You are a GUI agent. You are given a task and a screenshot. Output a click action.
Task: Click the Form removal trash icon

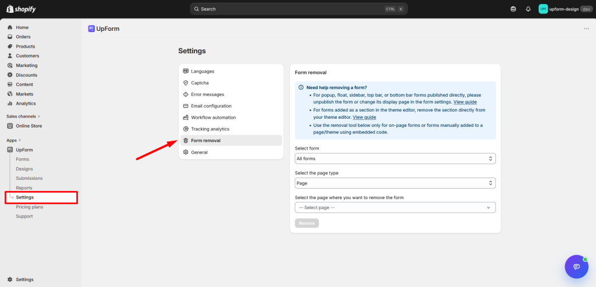click(186, 141)
